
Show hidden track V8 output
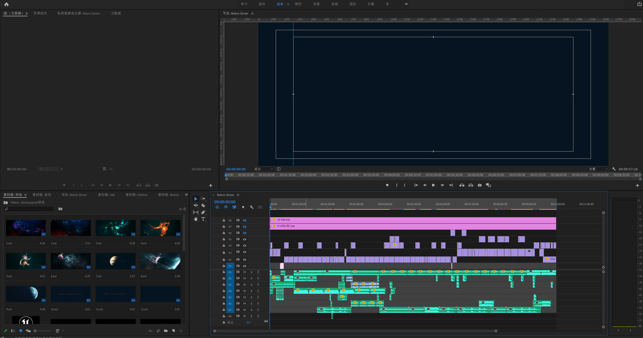point(245,220)
